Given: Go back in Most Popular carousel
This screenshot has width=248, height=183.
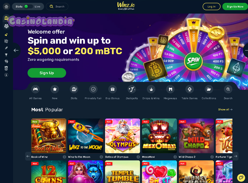Looking at the screenshot, I should tap(28, 156).
